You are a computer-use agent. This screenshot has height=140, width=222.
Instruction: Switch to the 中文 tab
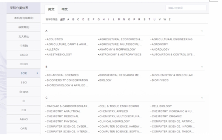65,9
